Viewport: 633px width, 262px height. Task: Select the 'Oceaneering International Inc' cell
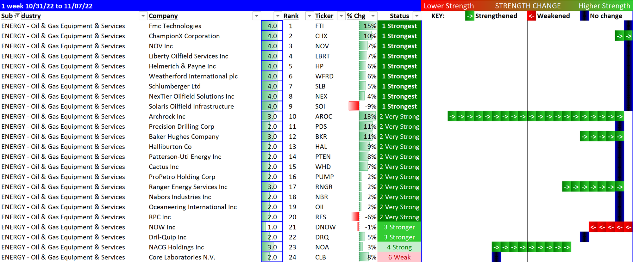point(193,207)
